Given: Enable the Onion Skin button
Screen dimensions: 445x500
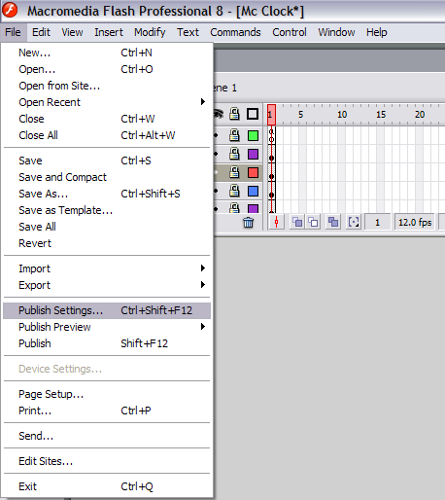Looking at the screenshot, I should pos(297,223).
